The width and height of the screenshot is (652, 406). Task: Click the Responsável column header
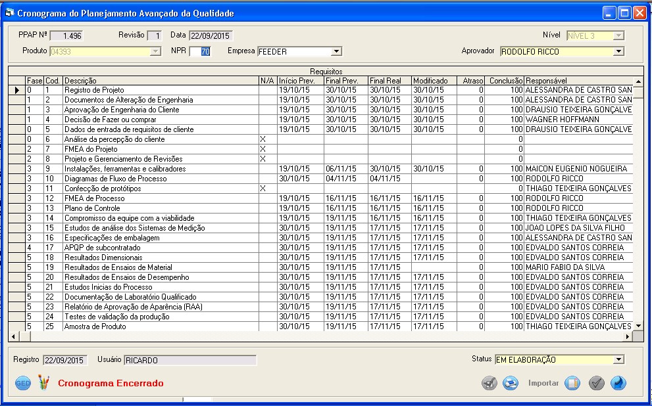tap(579, 81)
